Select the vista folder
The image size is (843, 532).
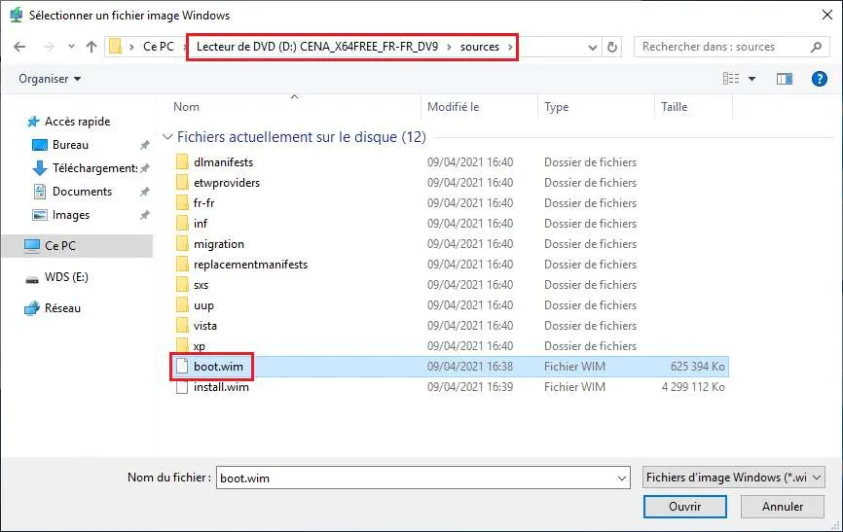click(204, 326)
